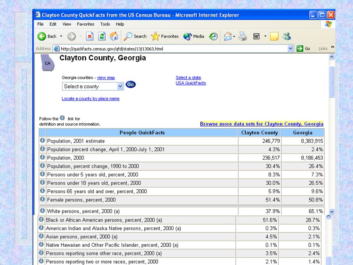Expand the Mail button dropdown arrow

pos(234,36)
